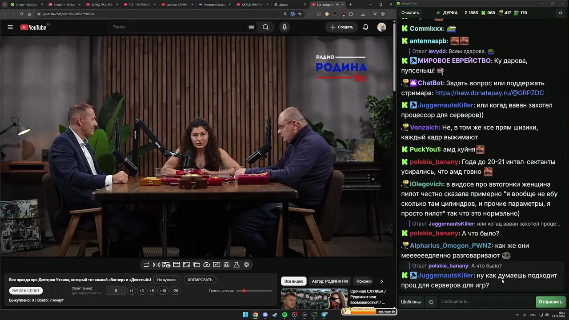The width and height of the screenshot is (569, 320).
Task: Click the clapperboard icon in the stream toolbar
Action: click(x=176, y=265)
